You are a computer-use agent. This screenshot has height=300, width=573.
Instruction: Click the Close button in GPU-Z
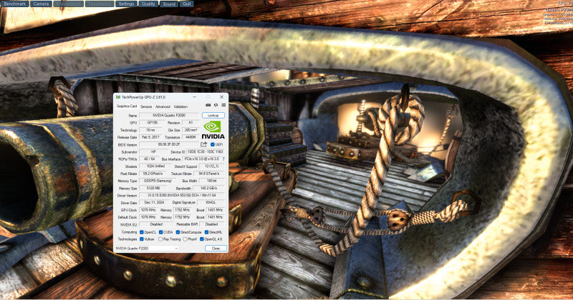(x=216, y=249)
